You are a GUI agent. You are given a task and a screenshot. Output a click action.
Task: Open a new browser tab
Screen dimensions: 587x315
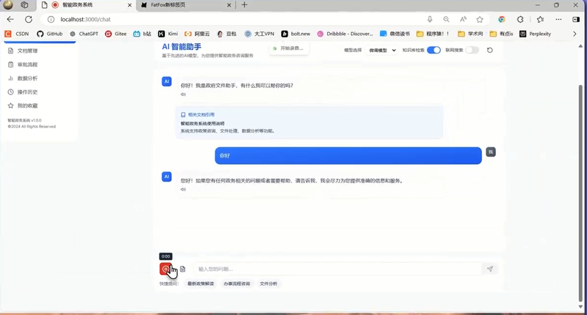[244, 5]
